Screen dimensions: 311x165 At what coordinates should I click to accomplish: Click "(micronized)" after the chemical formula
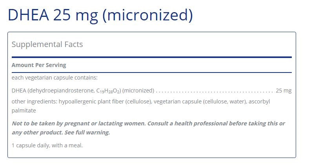(x=138, y=91)
